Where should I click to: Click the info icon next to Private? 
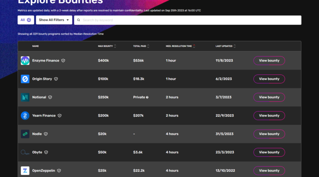click(147, 97)
